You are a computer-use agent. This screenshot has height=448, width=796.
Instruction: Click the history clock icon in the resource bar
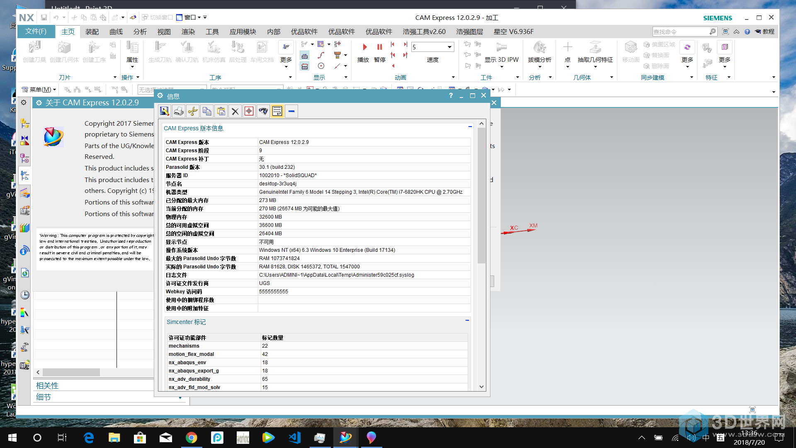coord(25,295)
